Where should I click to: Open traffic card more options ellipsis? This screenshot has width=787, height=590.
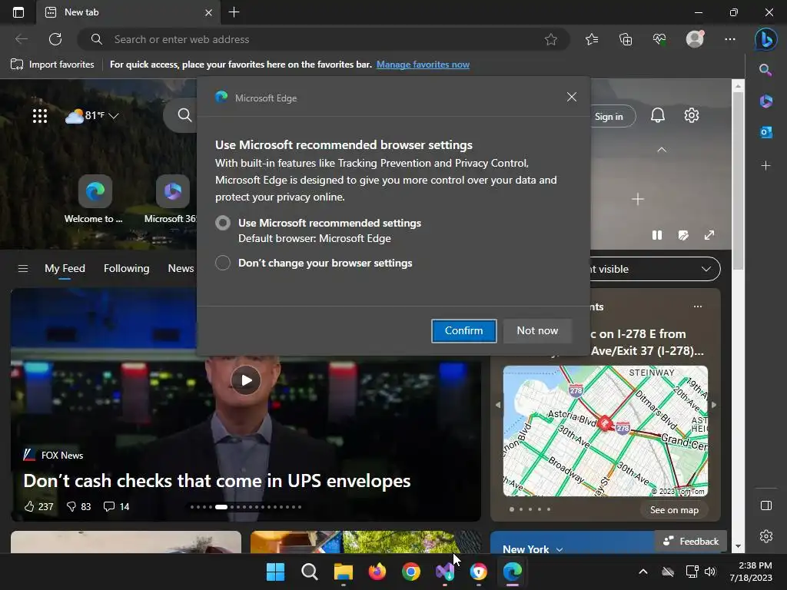pyautogui.click(x=698, y=307)
